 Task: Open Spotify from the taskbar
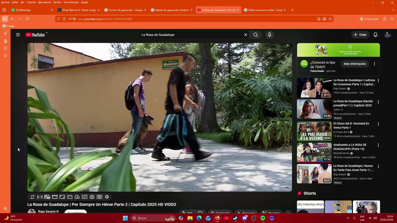[x=263, y=218]
